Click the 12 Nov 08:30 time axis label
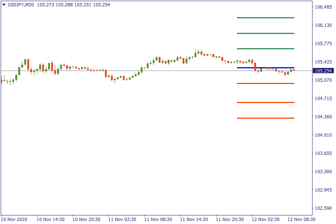Viewport: 336px width, 224px height. click(x=301, y=219)
